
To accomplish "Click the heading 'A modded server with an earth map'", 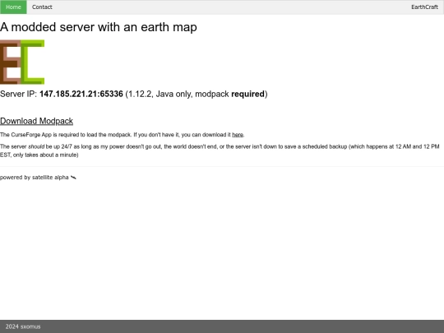I will tap(99, 27).
